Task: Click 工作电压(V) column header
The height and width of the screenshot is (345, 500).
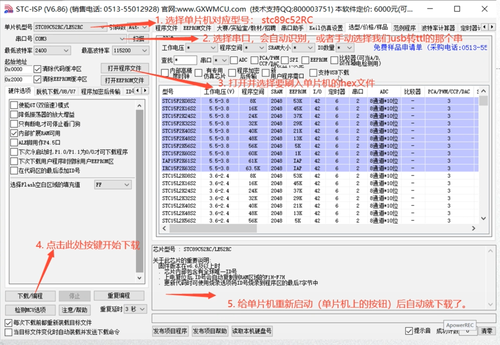Action: click(x=219, y=91)
